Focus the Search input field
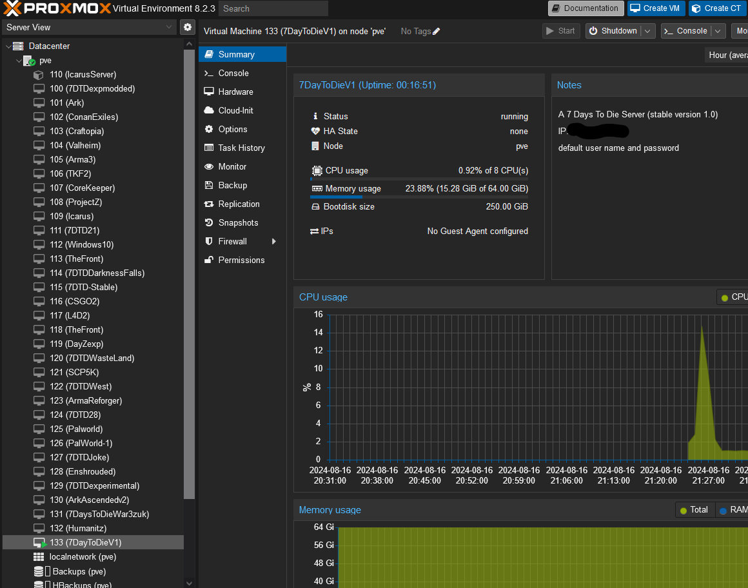This screenshot has width=748, height=588. tap(273, 8)
